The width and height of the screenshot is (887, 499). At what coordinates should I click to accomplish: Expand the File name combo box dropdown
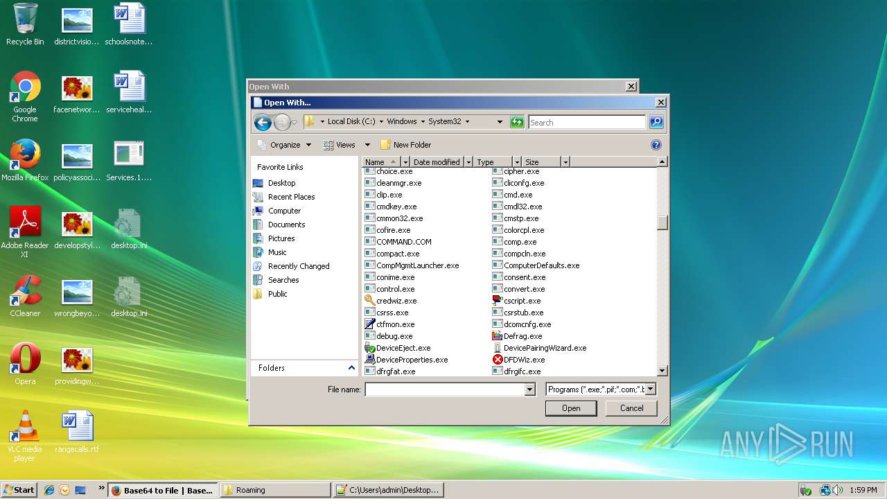tap(530, 389)
